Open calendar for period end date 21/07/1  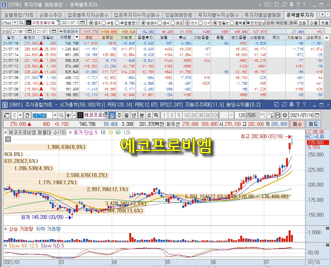point(54,31)
